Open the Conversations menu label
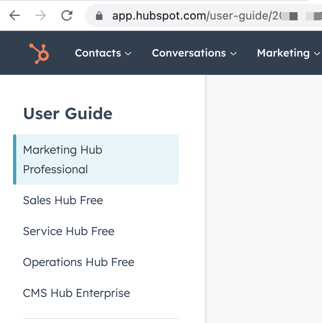 (189, 53)
